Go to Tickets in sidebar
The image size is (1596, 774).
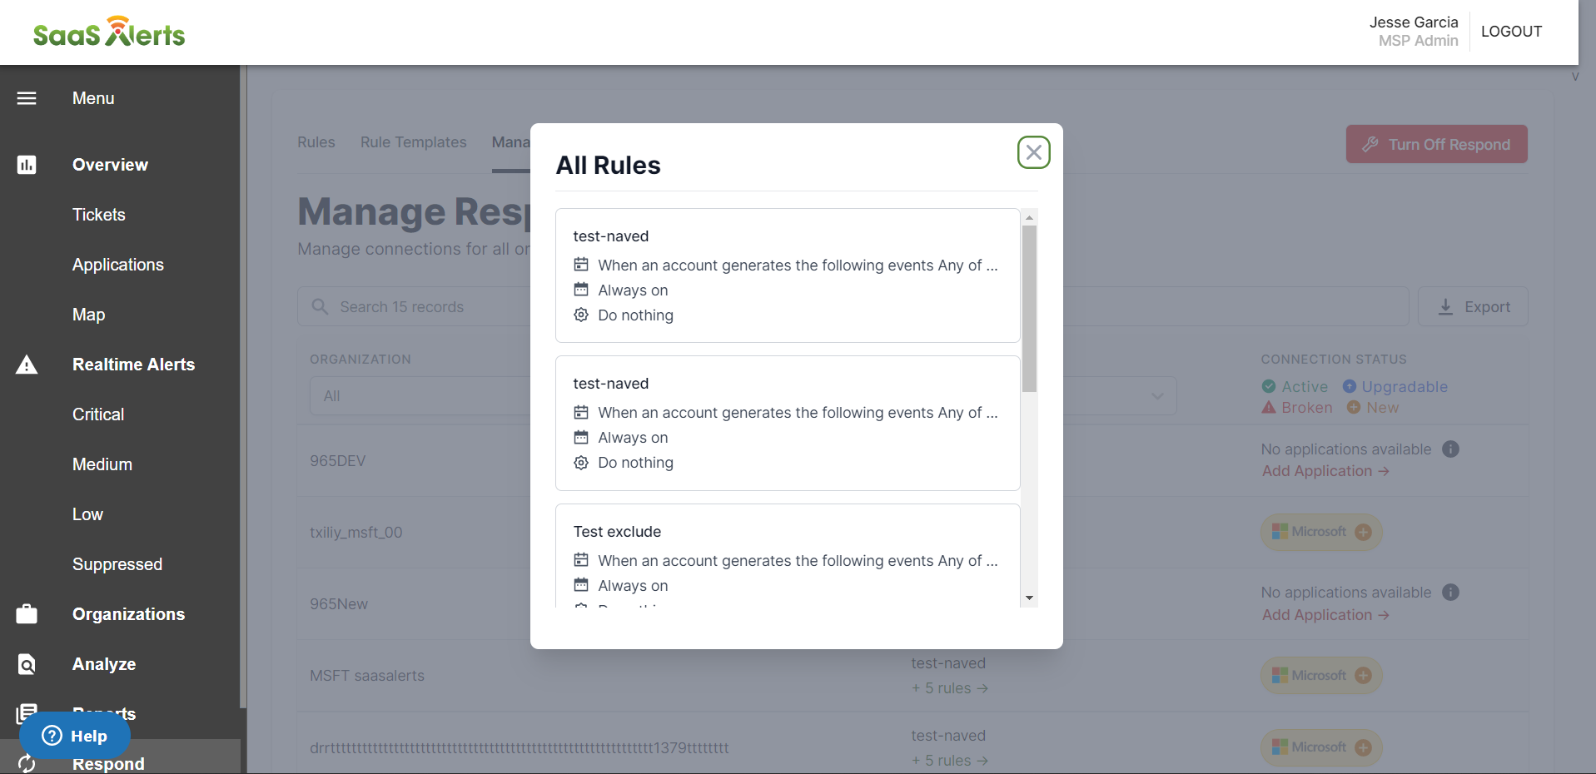coord(99,215)
